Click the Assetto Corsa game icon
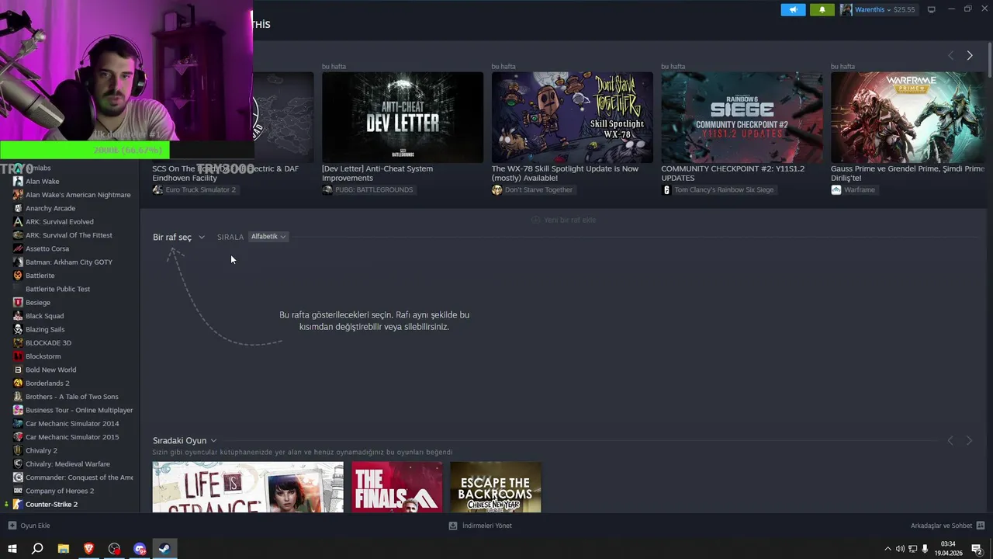This screenshot has width=993, height=559. 18,248
